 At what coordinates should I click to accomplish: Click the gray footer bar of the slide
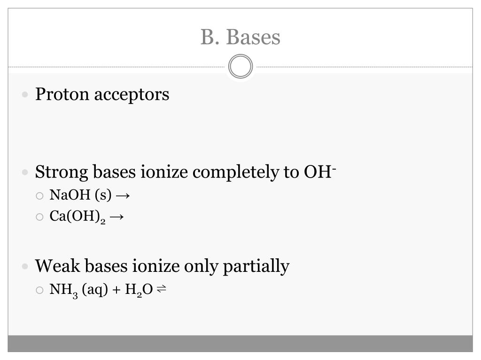240,344
